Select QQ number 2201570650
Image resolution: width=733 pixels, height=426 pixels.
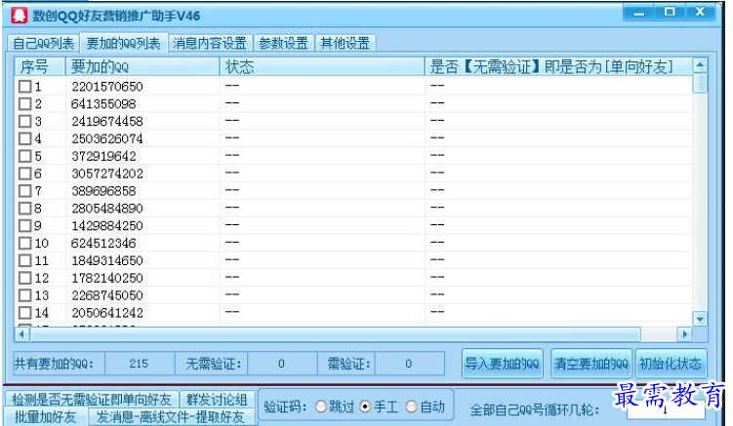pos(107,87)
